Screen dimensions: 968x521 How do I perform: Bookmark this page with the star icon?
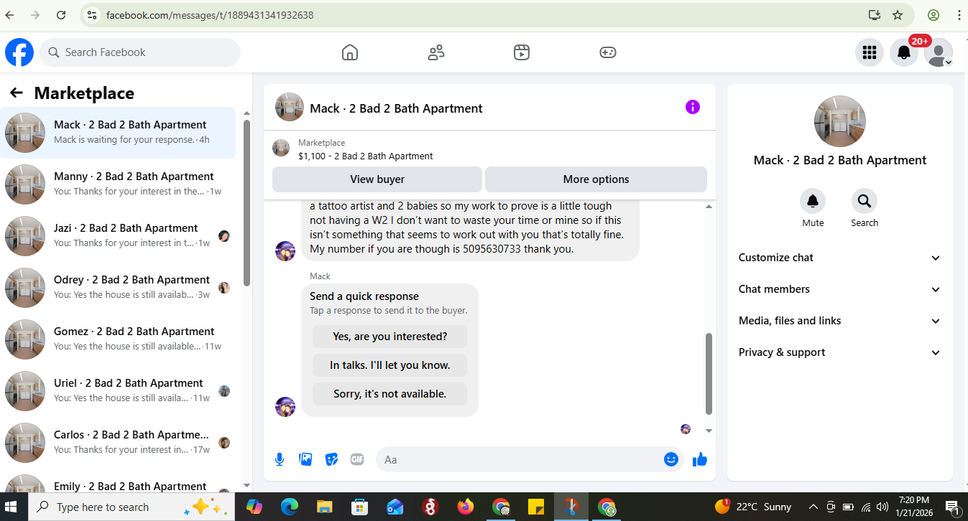[898, 14]
